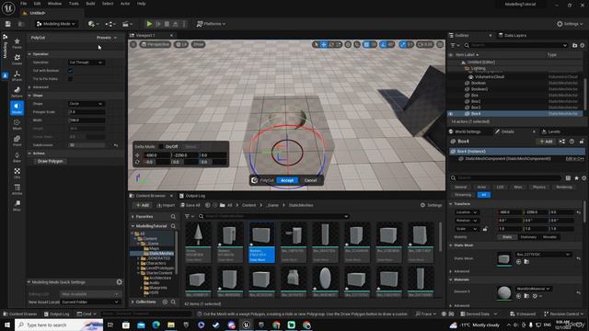Toggle Delta Mode On/Off checkbox

point(161,146)
